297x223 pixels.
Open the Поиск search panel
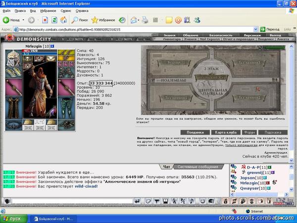80,20
